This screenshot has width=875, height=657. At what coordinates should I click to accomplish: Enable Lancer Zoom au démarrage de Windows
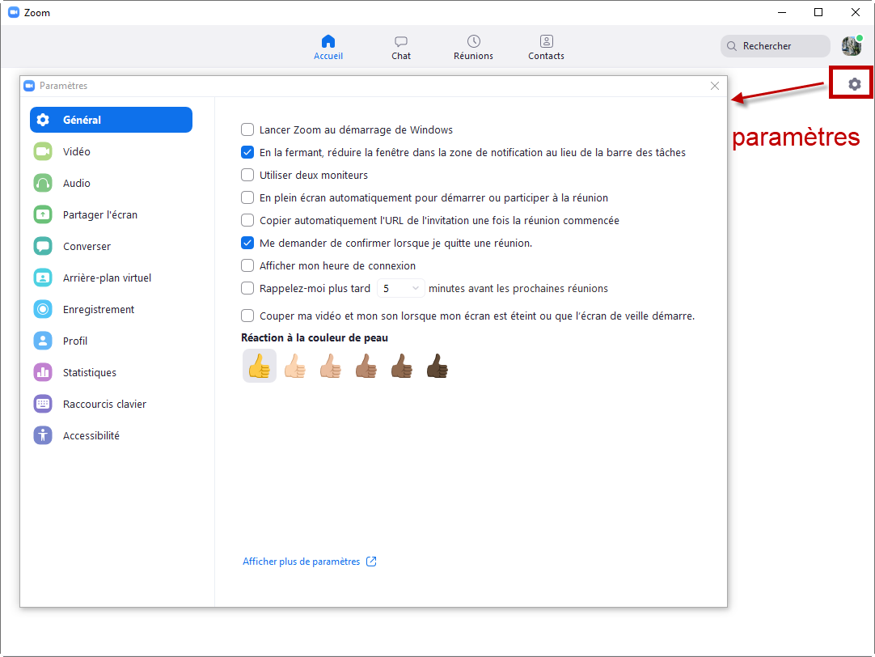pyautogui.click(x=247, y=129)
